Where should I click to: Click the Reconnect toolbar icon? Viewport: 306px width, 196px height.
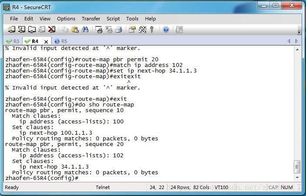pyautogui.click(x=41, y=30)
